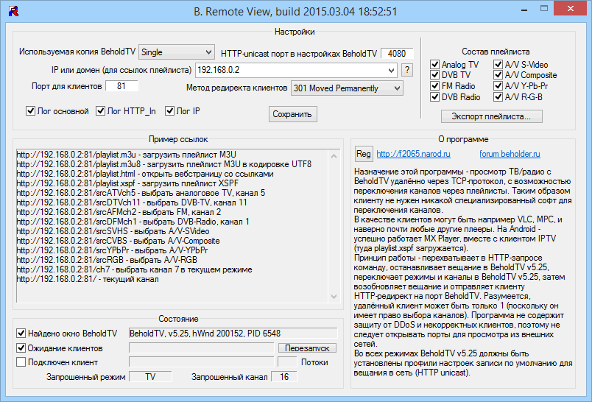Viewport: 592px width, 402px height.
Task: Disable the A/V S-Video checkbox
Action: [x=498, y=65]
